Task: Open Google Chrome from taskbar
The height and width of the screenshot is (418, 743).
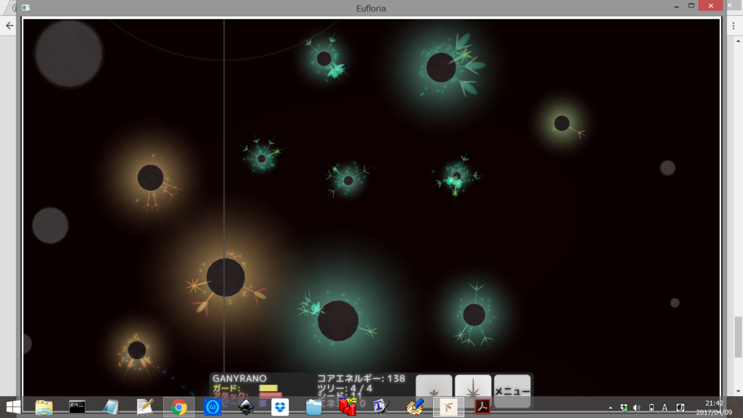Action: [178, 407]
